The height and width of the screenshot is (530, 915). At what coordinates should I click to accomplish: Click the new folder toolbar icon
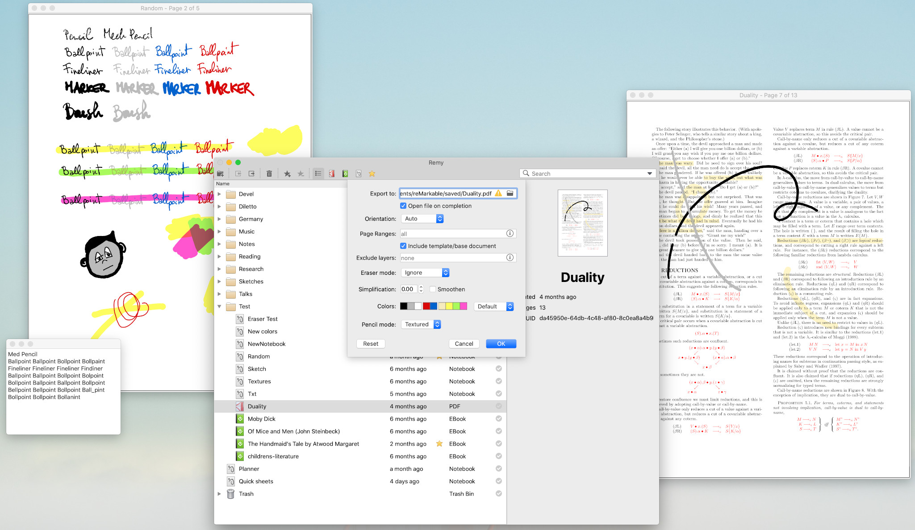(221, 174)
